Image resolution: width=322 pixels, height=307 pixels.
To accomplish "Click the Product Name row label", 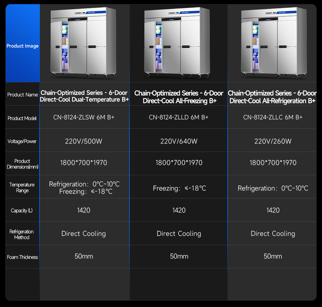I will [23, 95].
